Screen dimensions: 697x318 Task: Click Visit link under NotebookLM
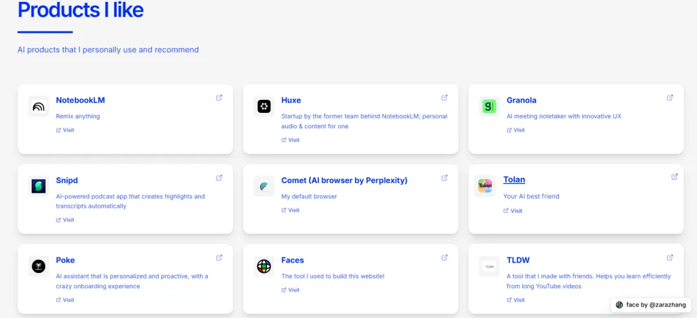(65, 130)
